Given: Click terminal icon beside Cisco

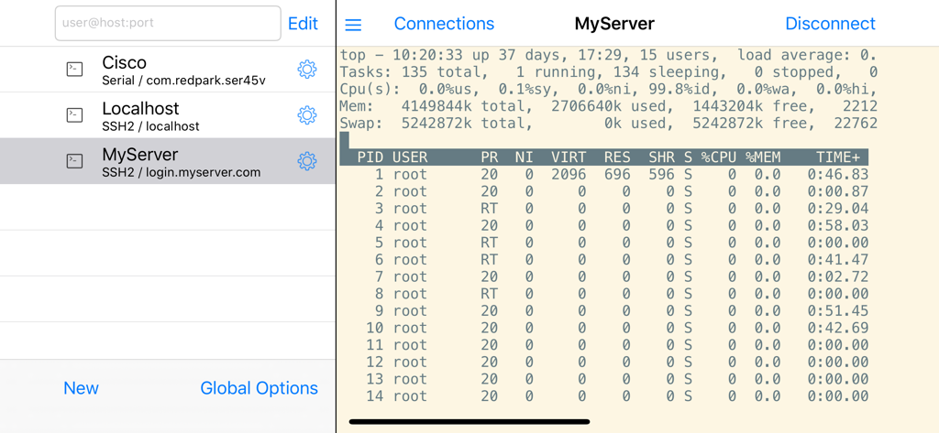Looking at the screenshot, I should click(74, 70).
